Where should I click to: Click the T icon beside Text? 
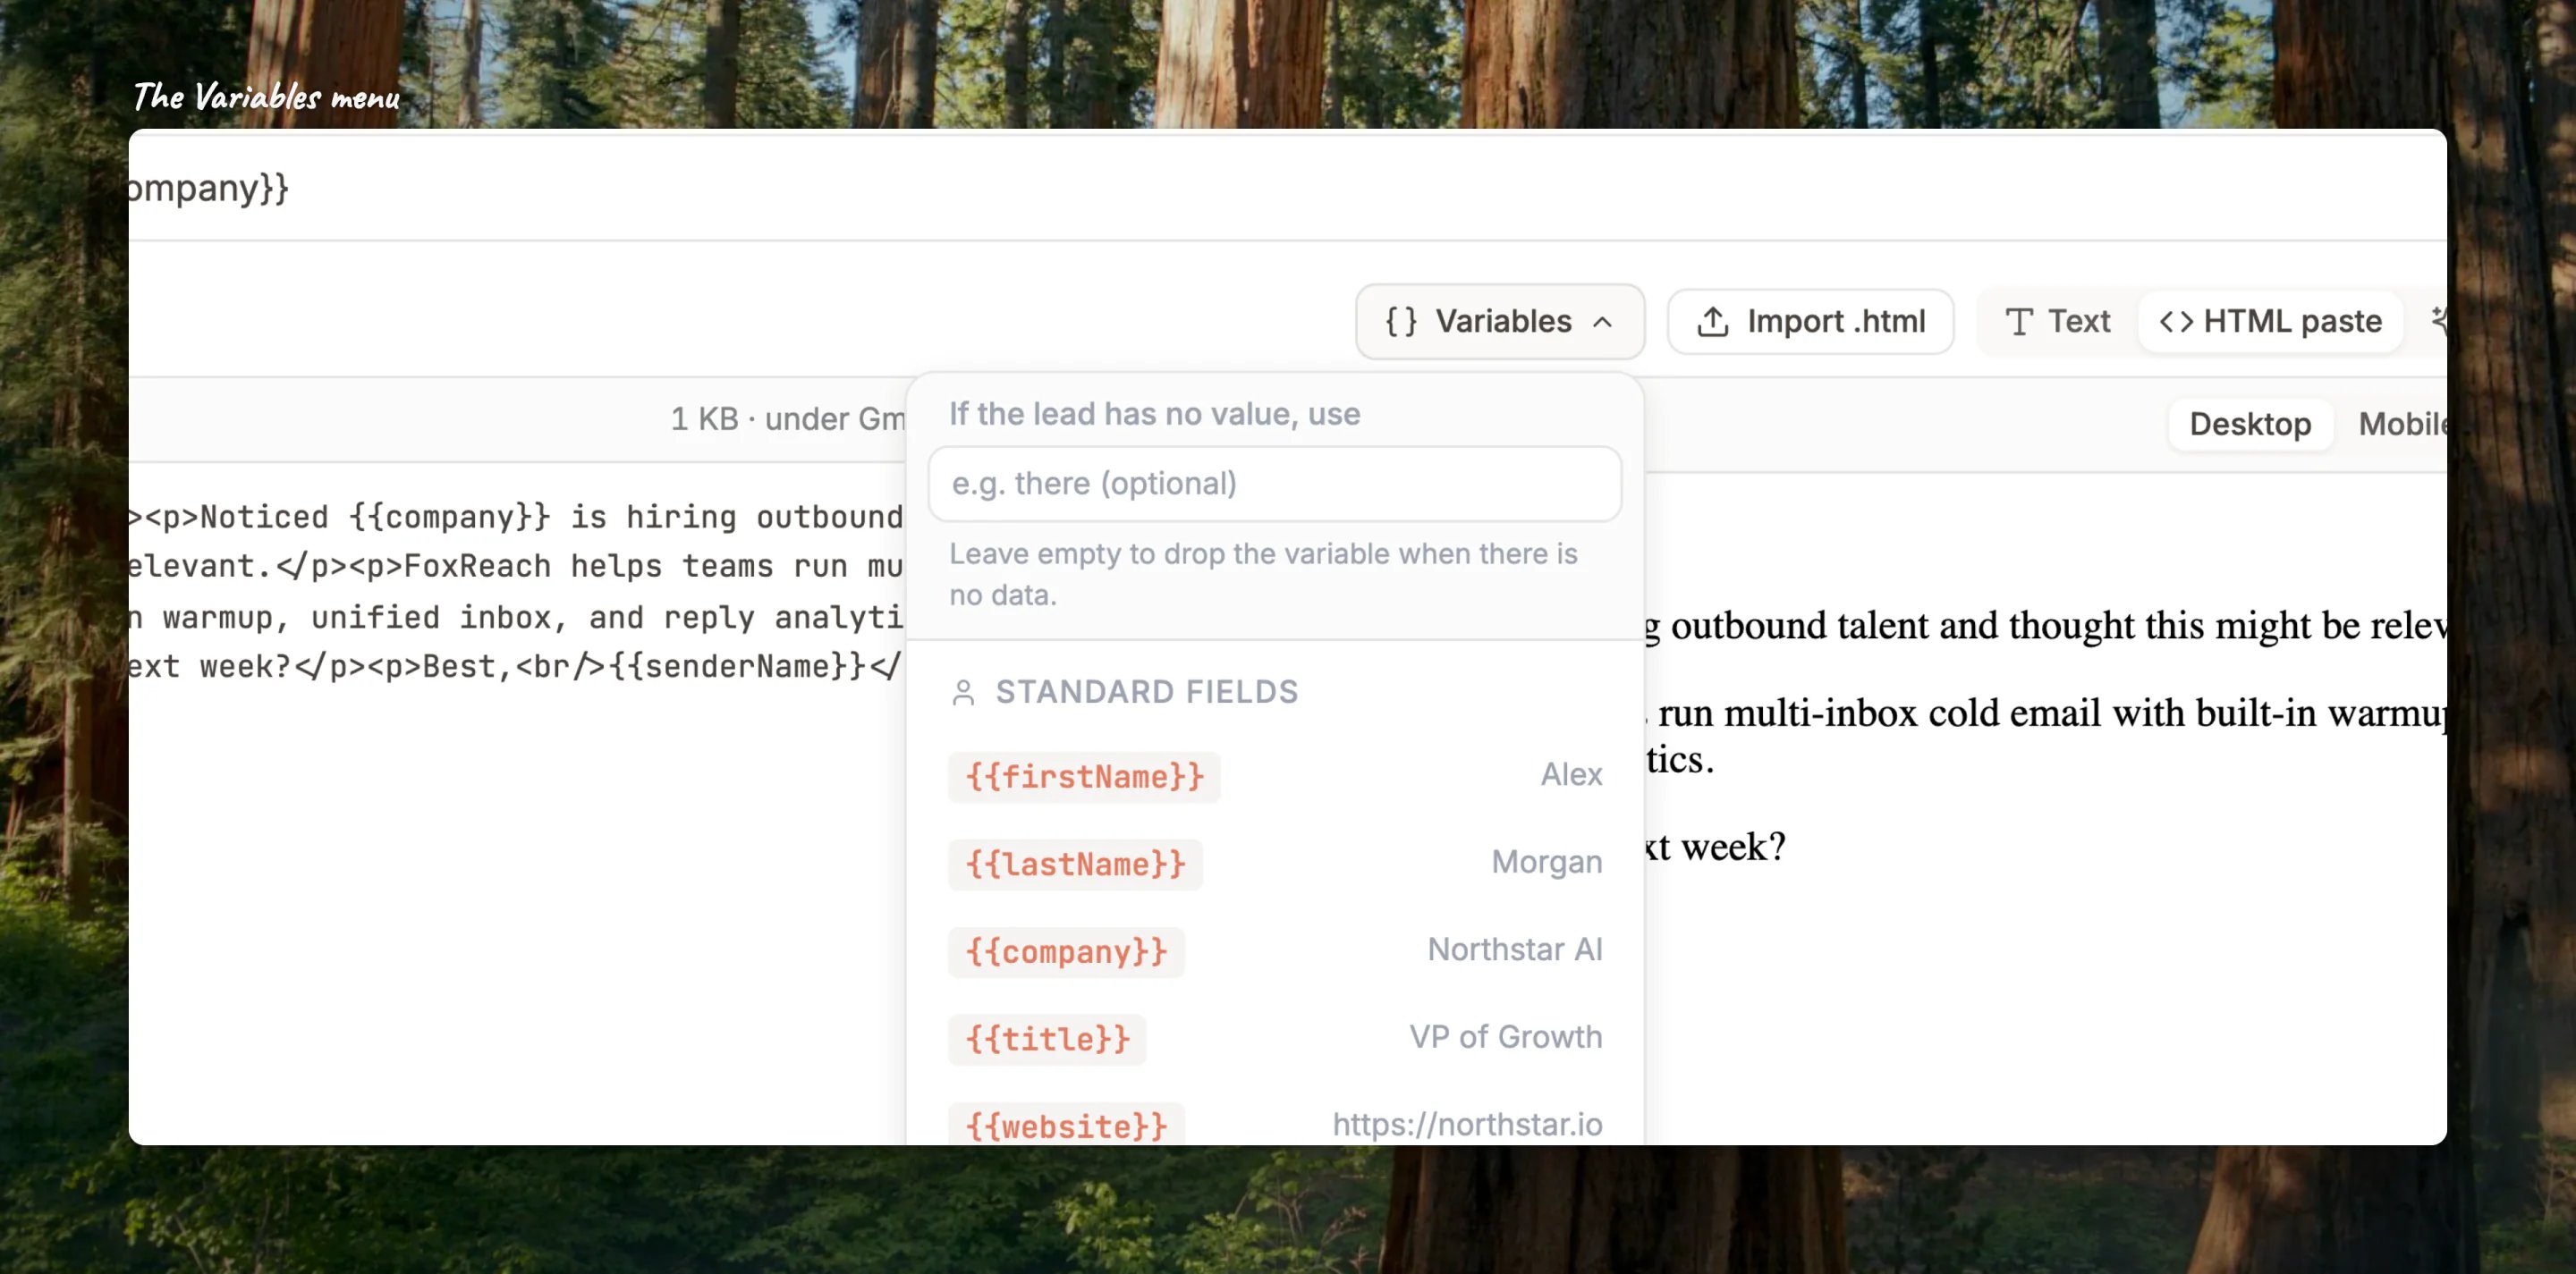point(2019,322)
